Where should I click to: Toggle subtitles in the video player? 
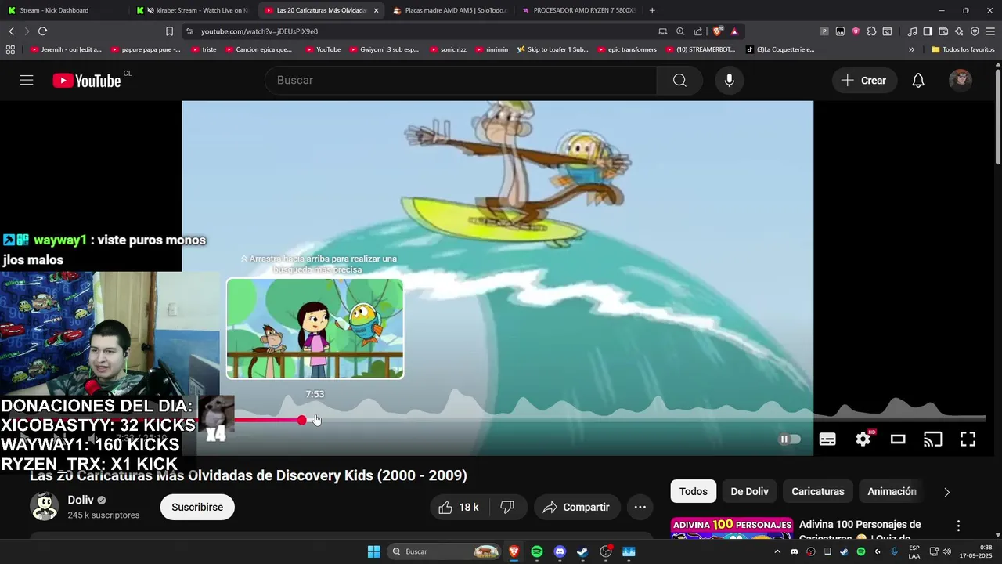827,439
